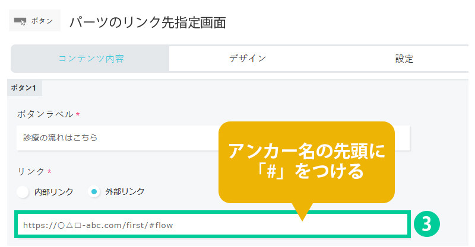Go to the 設定 tab

click(x=404, y=59)
